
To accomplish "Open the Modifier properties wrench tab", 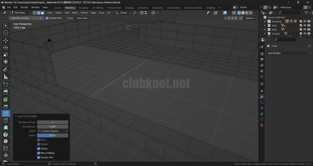I will (x=262, y=97).
